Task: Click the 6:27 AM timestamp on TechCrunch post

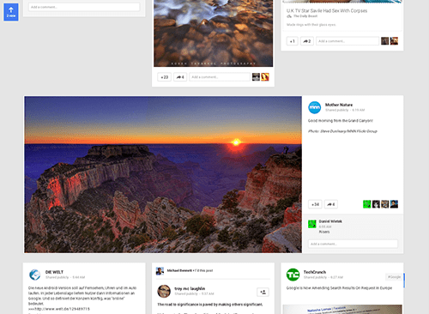Action: click(336, 277)
